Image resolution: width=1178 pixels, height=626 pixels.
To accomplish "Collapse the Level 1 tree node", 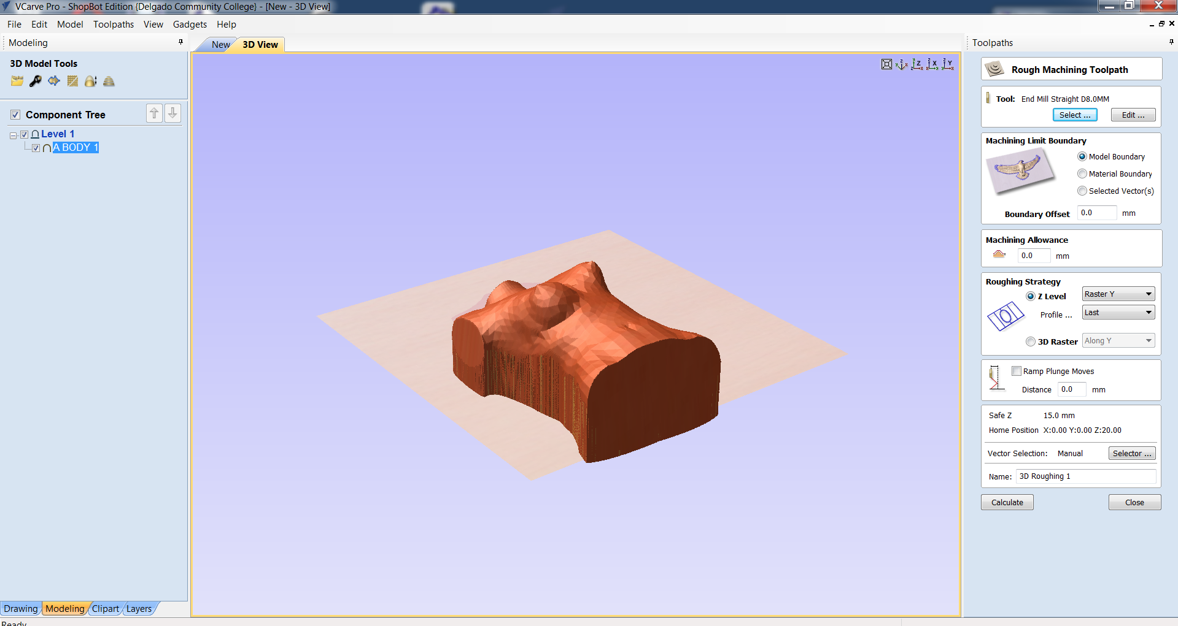I will [13, 135].
